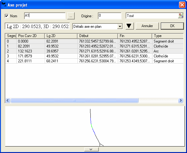Click the horizontal scrollbar thumb
187x153 pixels.
[74, 101]
